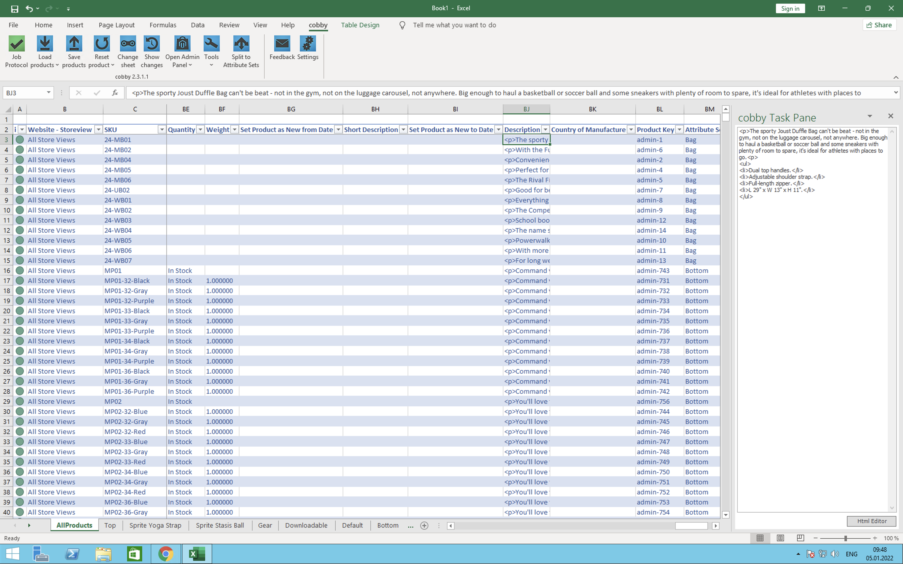This screenshot has height=564, width=903.
Task: Click the Select All corner triangle
Action: [x=8, y=109]
